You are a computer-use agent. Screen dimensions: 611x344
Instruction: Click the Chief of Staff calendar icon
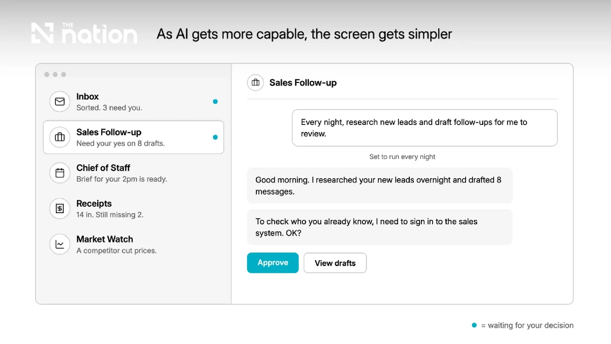(x=60, y=173)
